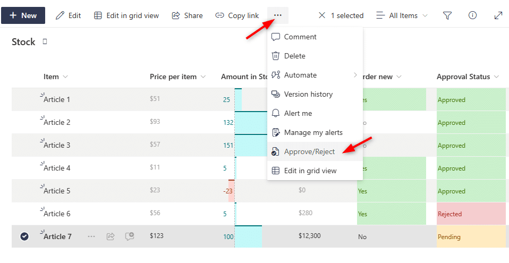This screenshot has height=263, width=509.
Task: Choose Approve/Reject from the menu
Action: point(315,151)
